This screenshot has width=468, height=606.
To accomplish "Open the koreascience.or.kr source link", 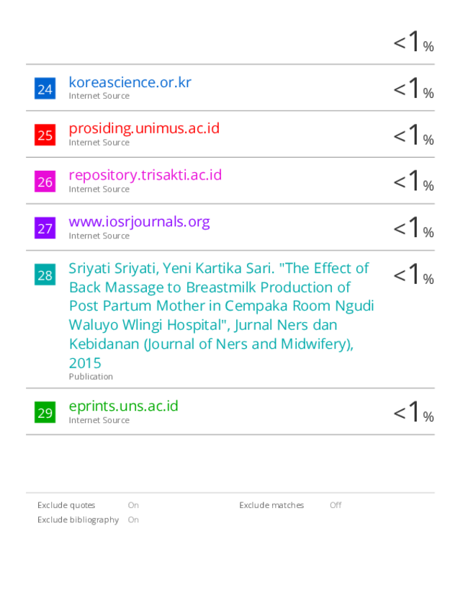I will pos(130,82).
